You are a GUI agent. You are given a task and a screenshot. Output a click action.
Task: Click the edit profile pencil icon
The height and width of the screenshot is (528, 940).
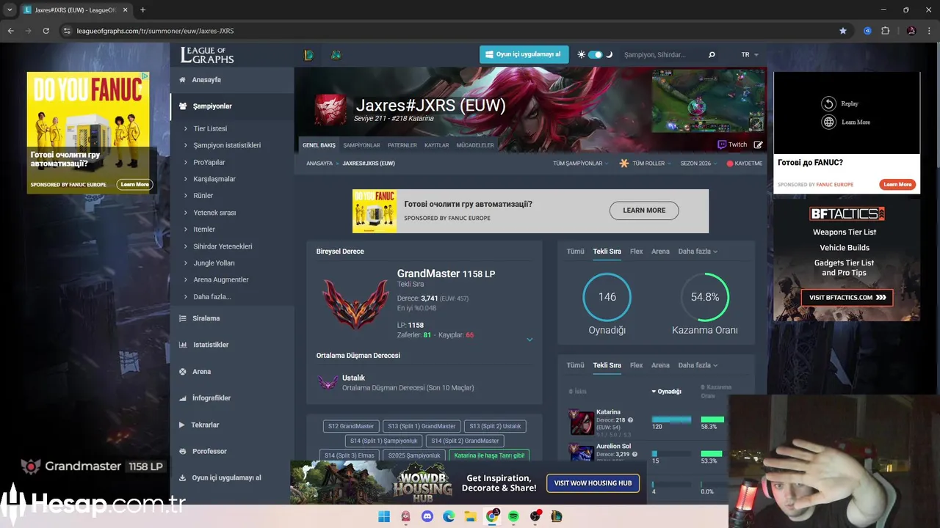click(758, 144)
